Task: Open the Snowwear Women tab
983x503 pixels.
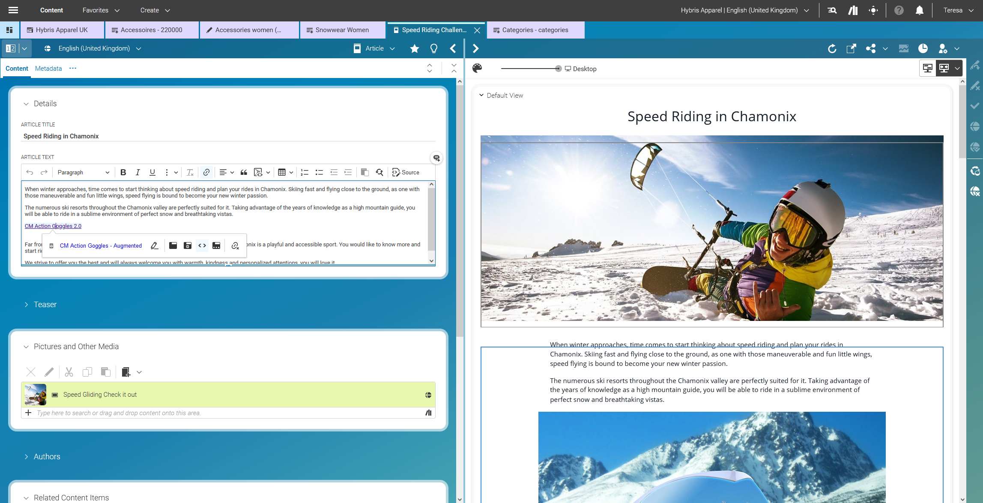Action: (x=342, y=30)
